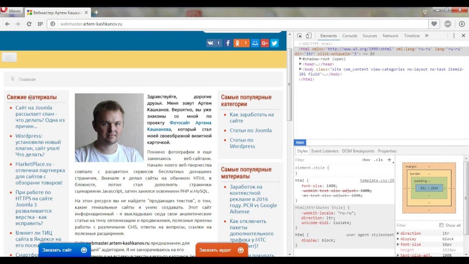Click the 831 × 1924 content box
The width and height of the screenshot is (469, 264).
point(429,188)
